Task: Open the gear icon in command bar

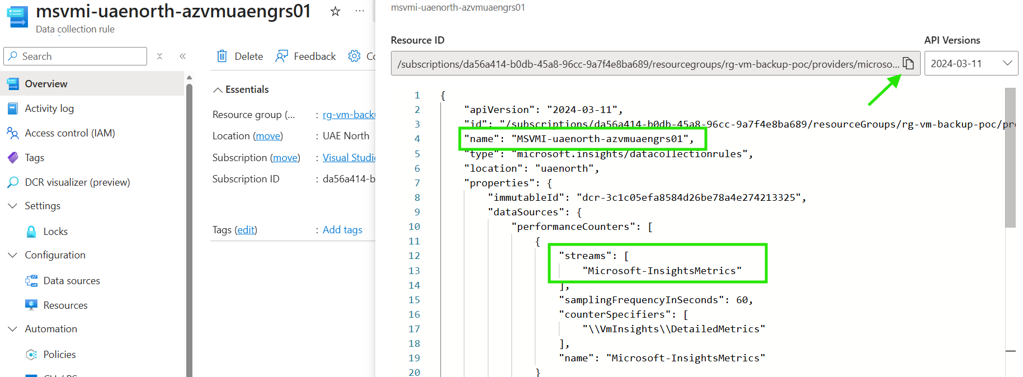Action: click(354, 56)
